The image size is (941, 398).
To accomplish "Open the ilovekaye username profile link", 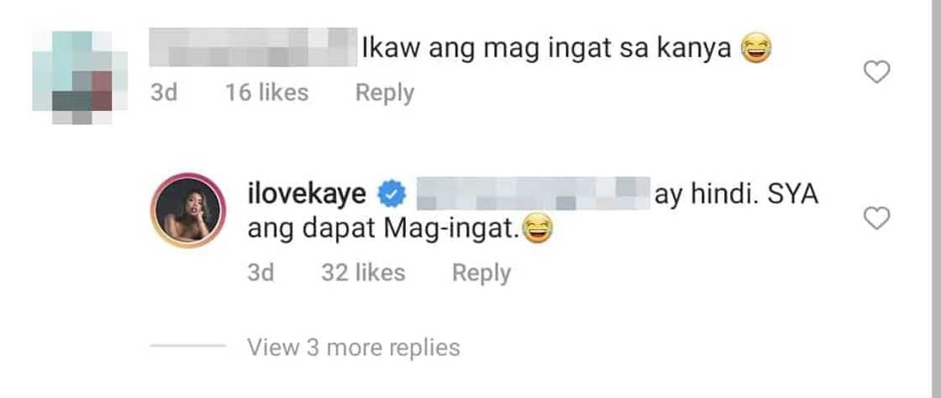I will point(308,194).
